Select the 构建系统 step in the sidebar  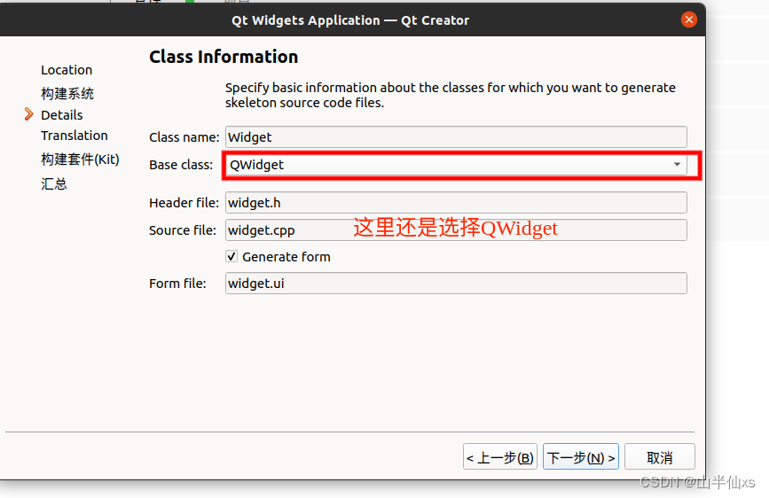tap(67, 93)
